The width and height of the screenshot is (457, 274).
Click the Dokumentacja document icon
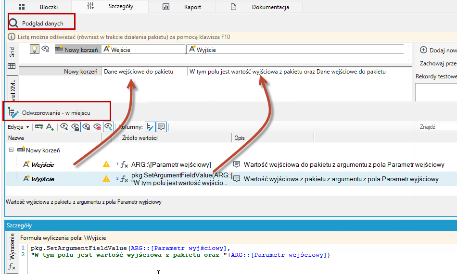coord(233,7)
